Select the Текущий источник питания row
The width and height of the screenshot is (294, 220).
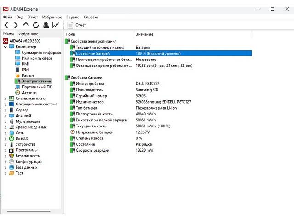click(161, 47)
